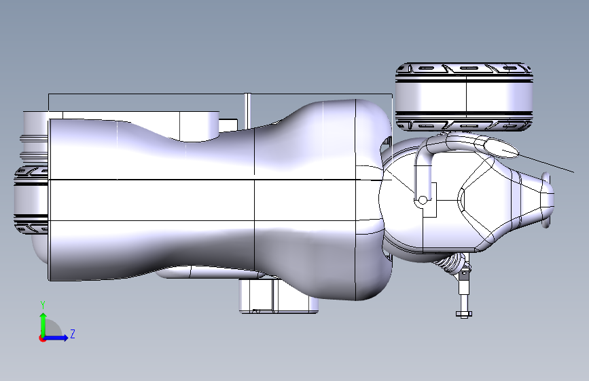This screenshot has width=589, height=381.
Task: Select the partially hidden tire at left end
Action: [x=31, y=199]
